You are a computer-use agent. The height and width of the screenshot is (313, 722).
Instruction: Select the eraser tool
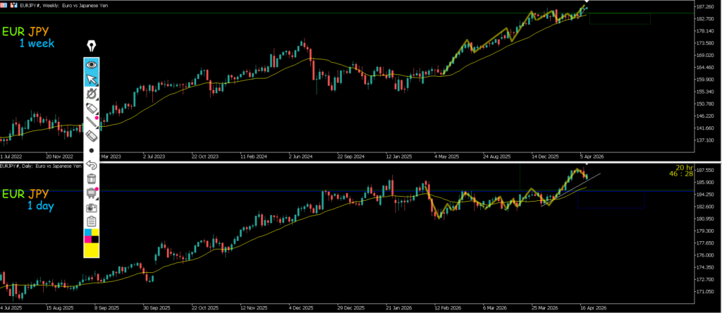(x=92, y=136)
